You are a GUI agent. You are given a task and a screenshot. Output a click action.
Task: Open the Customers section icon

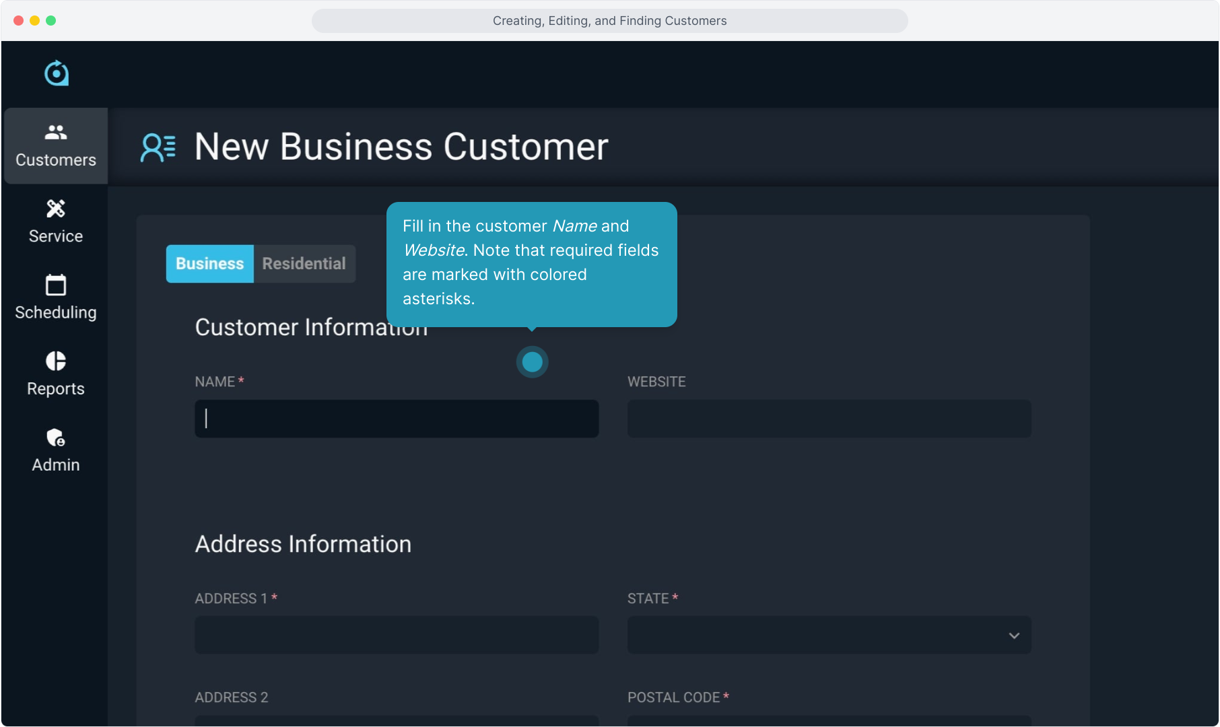click(x=56, y=133)
